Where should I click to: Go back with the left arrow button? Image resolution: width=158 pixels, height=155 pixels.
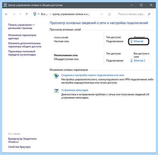pyautogui.click(x=6, y=14)
